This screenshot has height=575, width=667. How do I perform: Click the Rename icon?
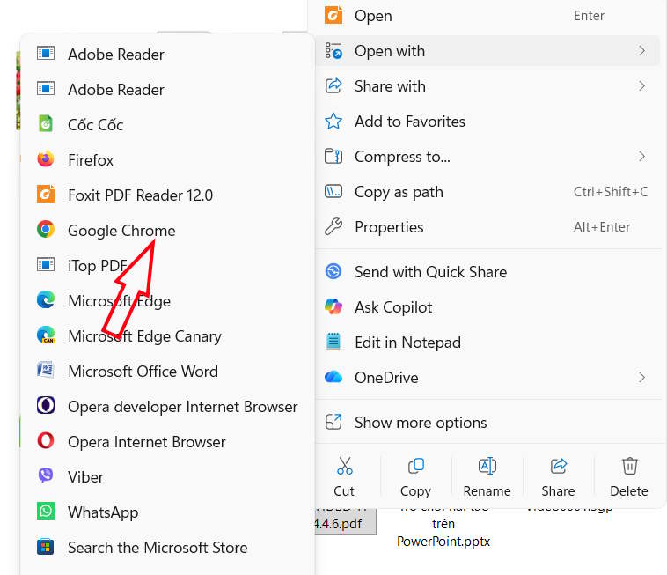(x=487, y=466)
